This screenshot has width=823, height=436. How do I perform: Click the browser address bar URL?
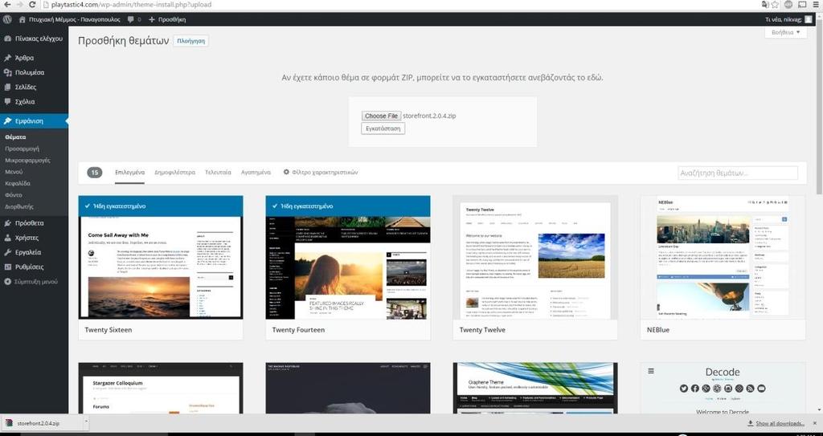tap(131, 5)
